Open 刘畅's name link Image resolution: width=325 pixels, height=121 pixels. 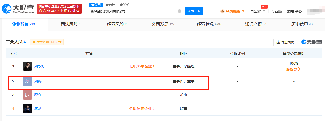click(x=38, y=81)
